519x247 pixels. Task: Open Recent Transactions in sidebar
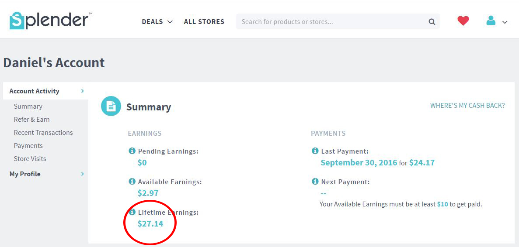coord(43,133)
